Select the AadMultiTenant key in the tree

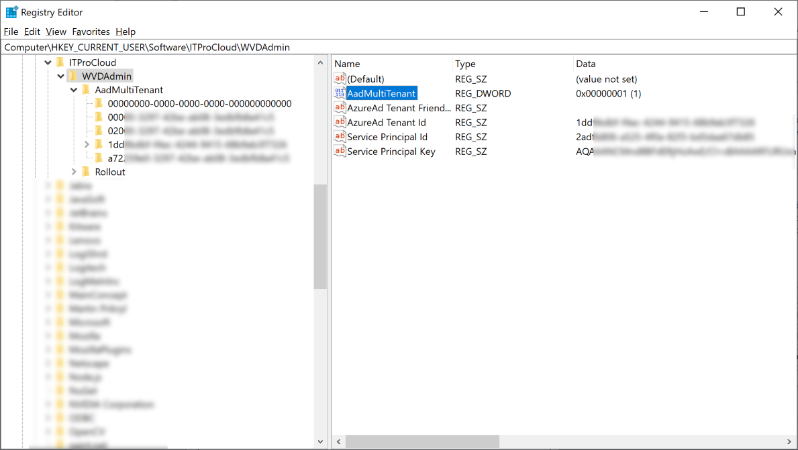(x=129, y=90)
